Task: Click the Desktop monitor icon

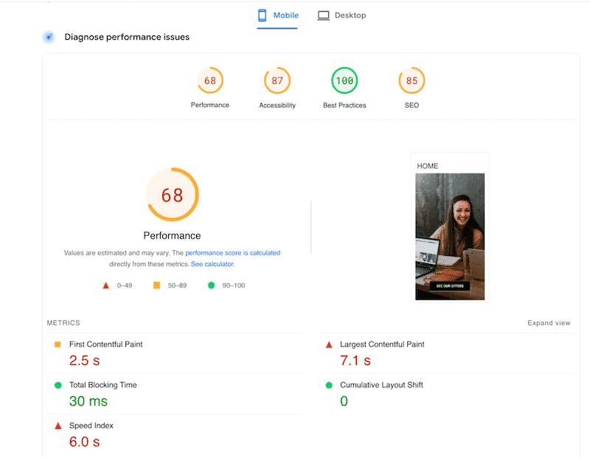Action: tap(322, 15)
